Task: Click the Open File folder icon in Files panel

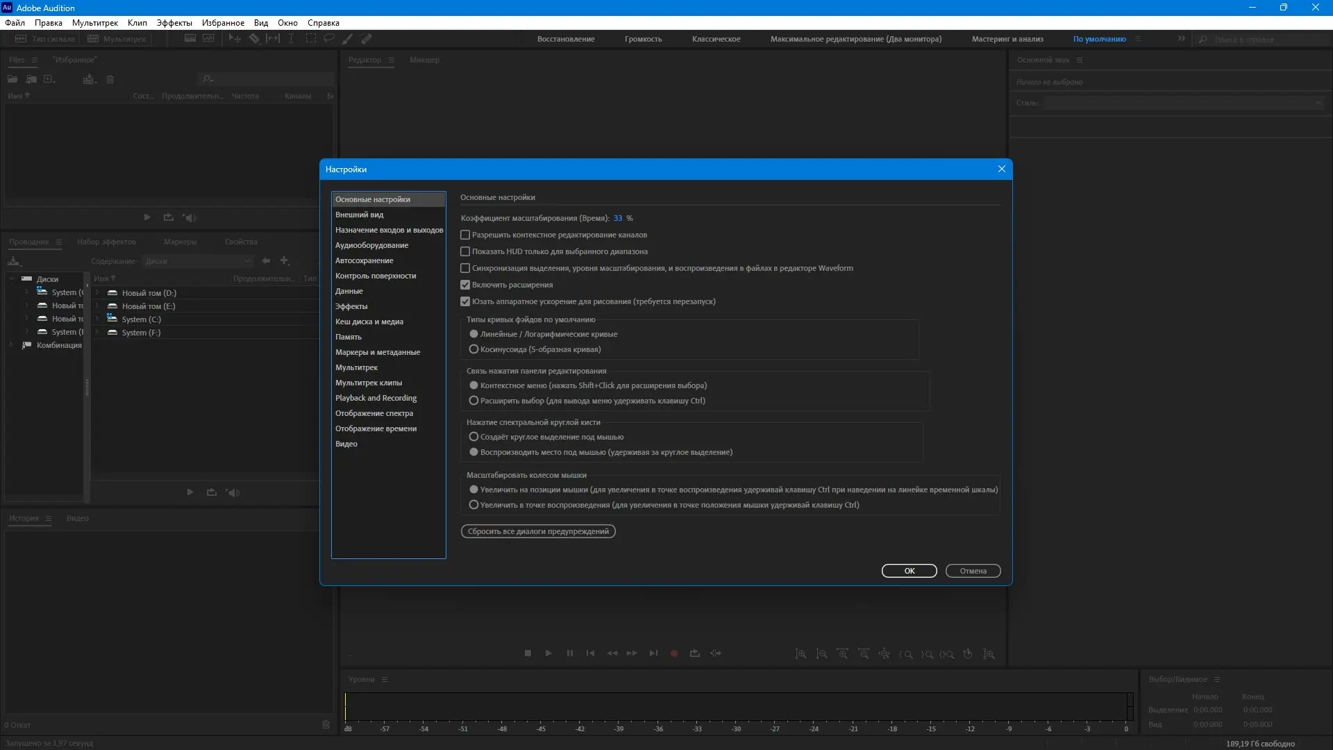Action: [x=12, y=79]
